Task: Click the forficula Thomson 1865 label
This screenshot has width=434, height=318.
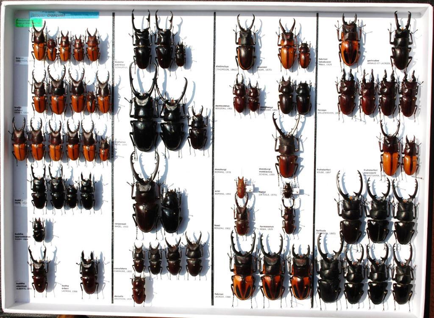Action: coord(325,232)
